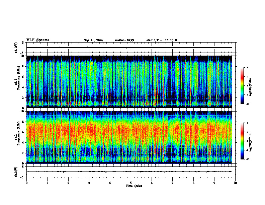
Task: Click the ch.2 spectrogram panel
Action: point(129,137)
